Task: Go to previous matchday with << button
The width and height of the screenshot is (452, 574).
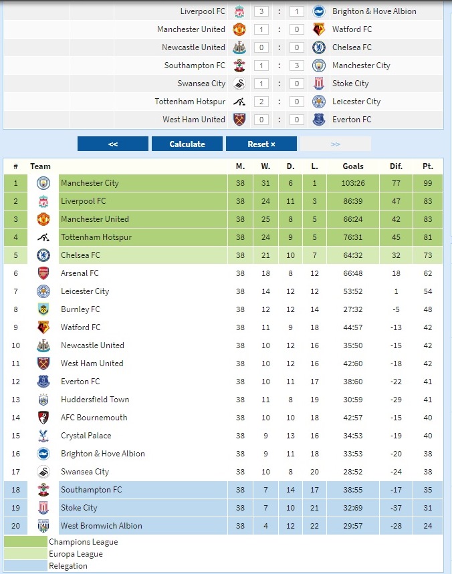Action: pyautogui.click(x=113, y=144)
